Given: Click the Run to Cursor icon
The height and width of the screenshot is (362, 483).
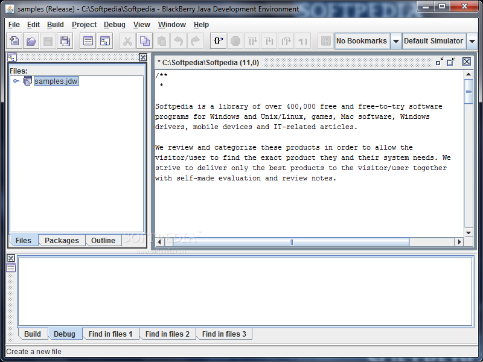Looking at the screenshot, I should pos(303,41).
